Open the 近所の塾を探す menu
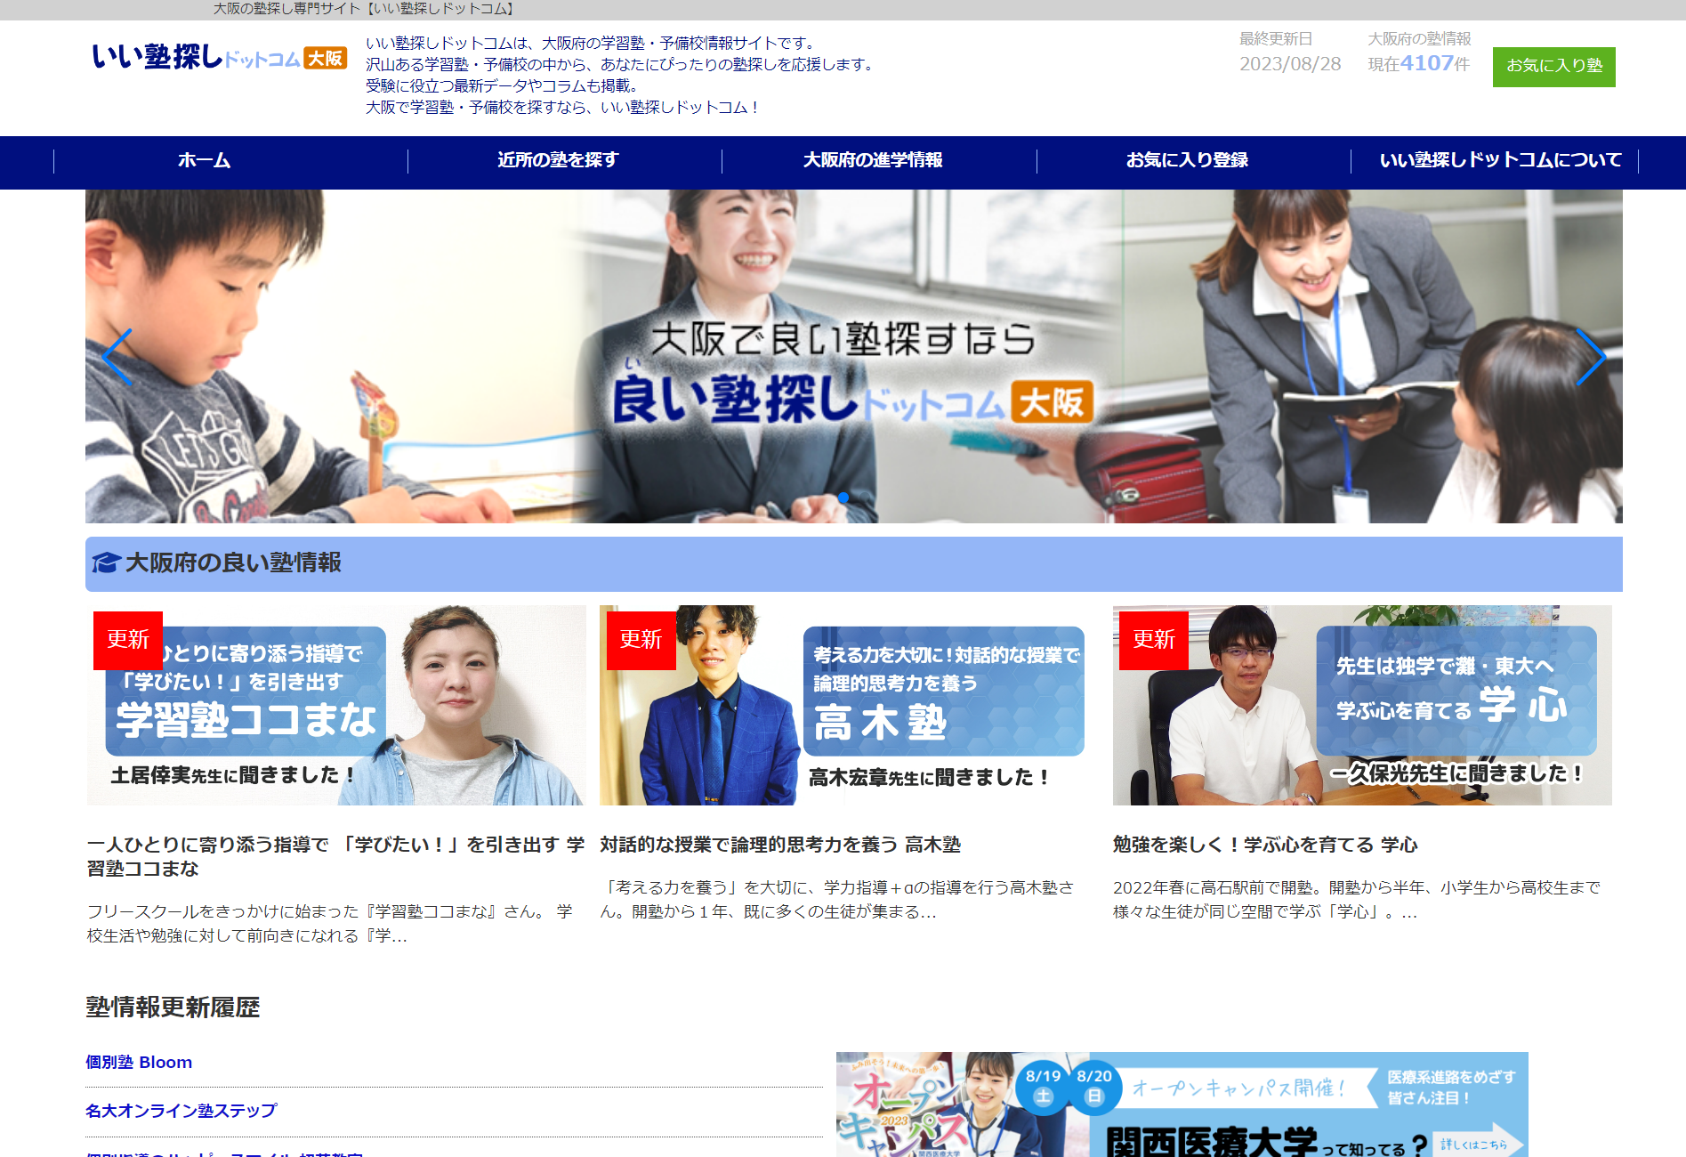 click(x=558, y=160)
